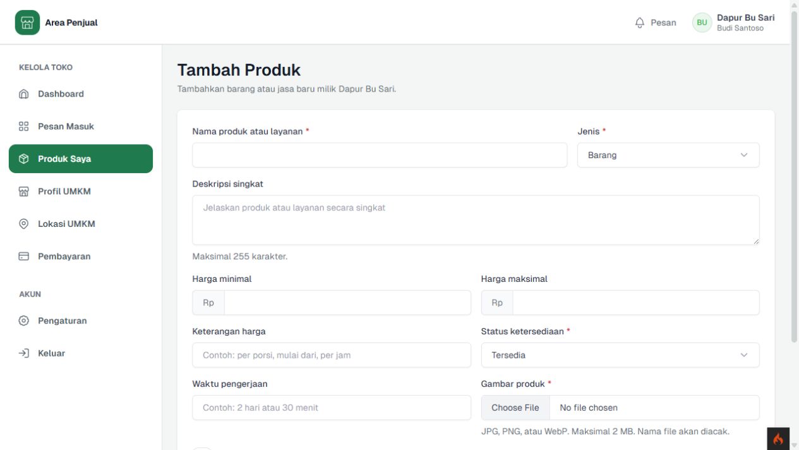Go to Pesan Masuk in sidebar
This screenshot has width=799, height=450.
coord(81,126)
